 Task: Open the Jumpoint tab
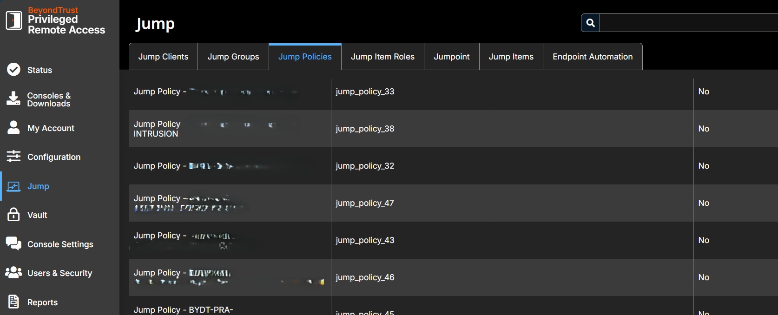click(x=452, y=57)
